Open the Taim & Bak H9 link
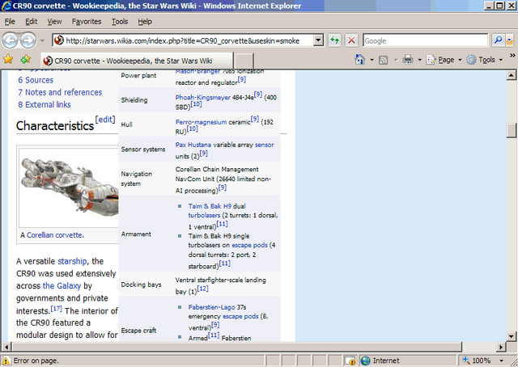The height and width of the screenshot is (367, 518). coord(210,206)
